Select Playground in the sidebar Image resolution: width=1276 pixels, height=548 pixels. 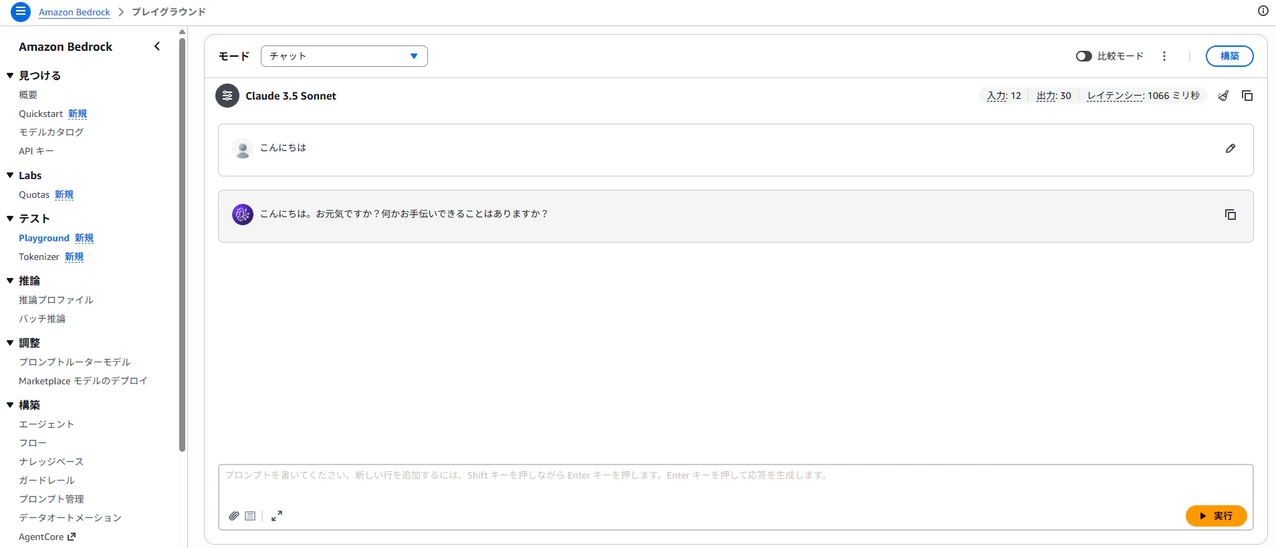click(44, 238)
